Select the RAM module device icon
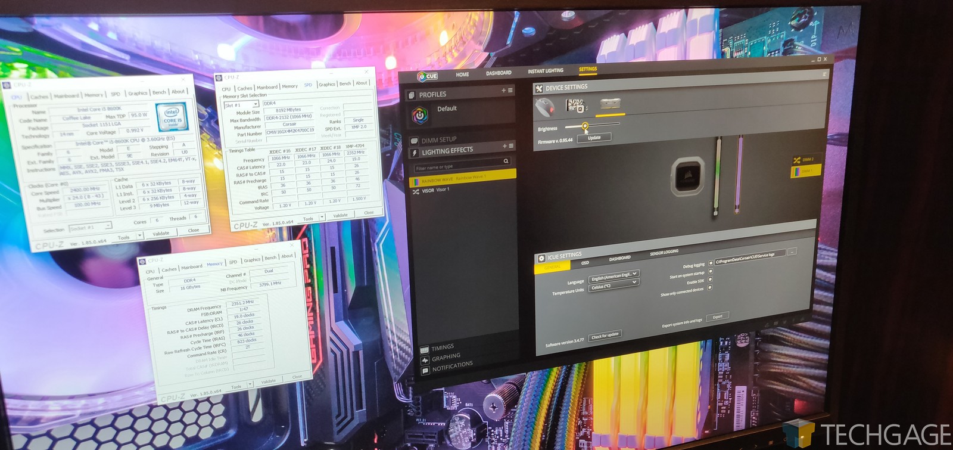 (x=611, y=104)
